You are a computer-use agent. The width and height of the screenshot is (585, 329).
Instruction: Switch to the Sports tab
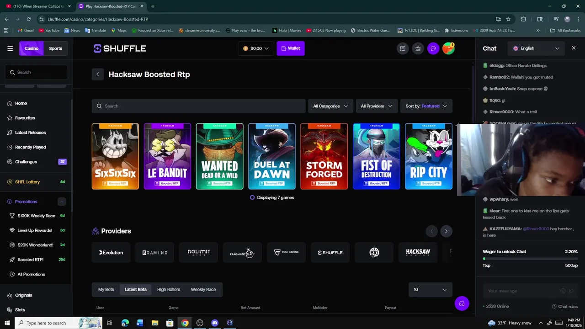[x=56, y=48]
